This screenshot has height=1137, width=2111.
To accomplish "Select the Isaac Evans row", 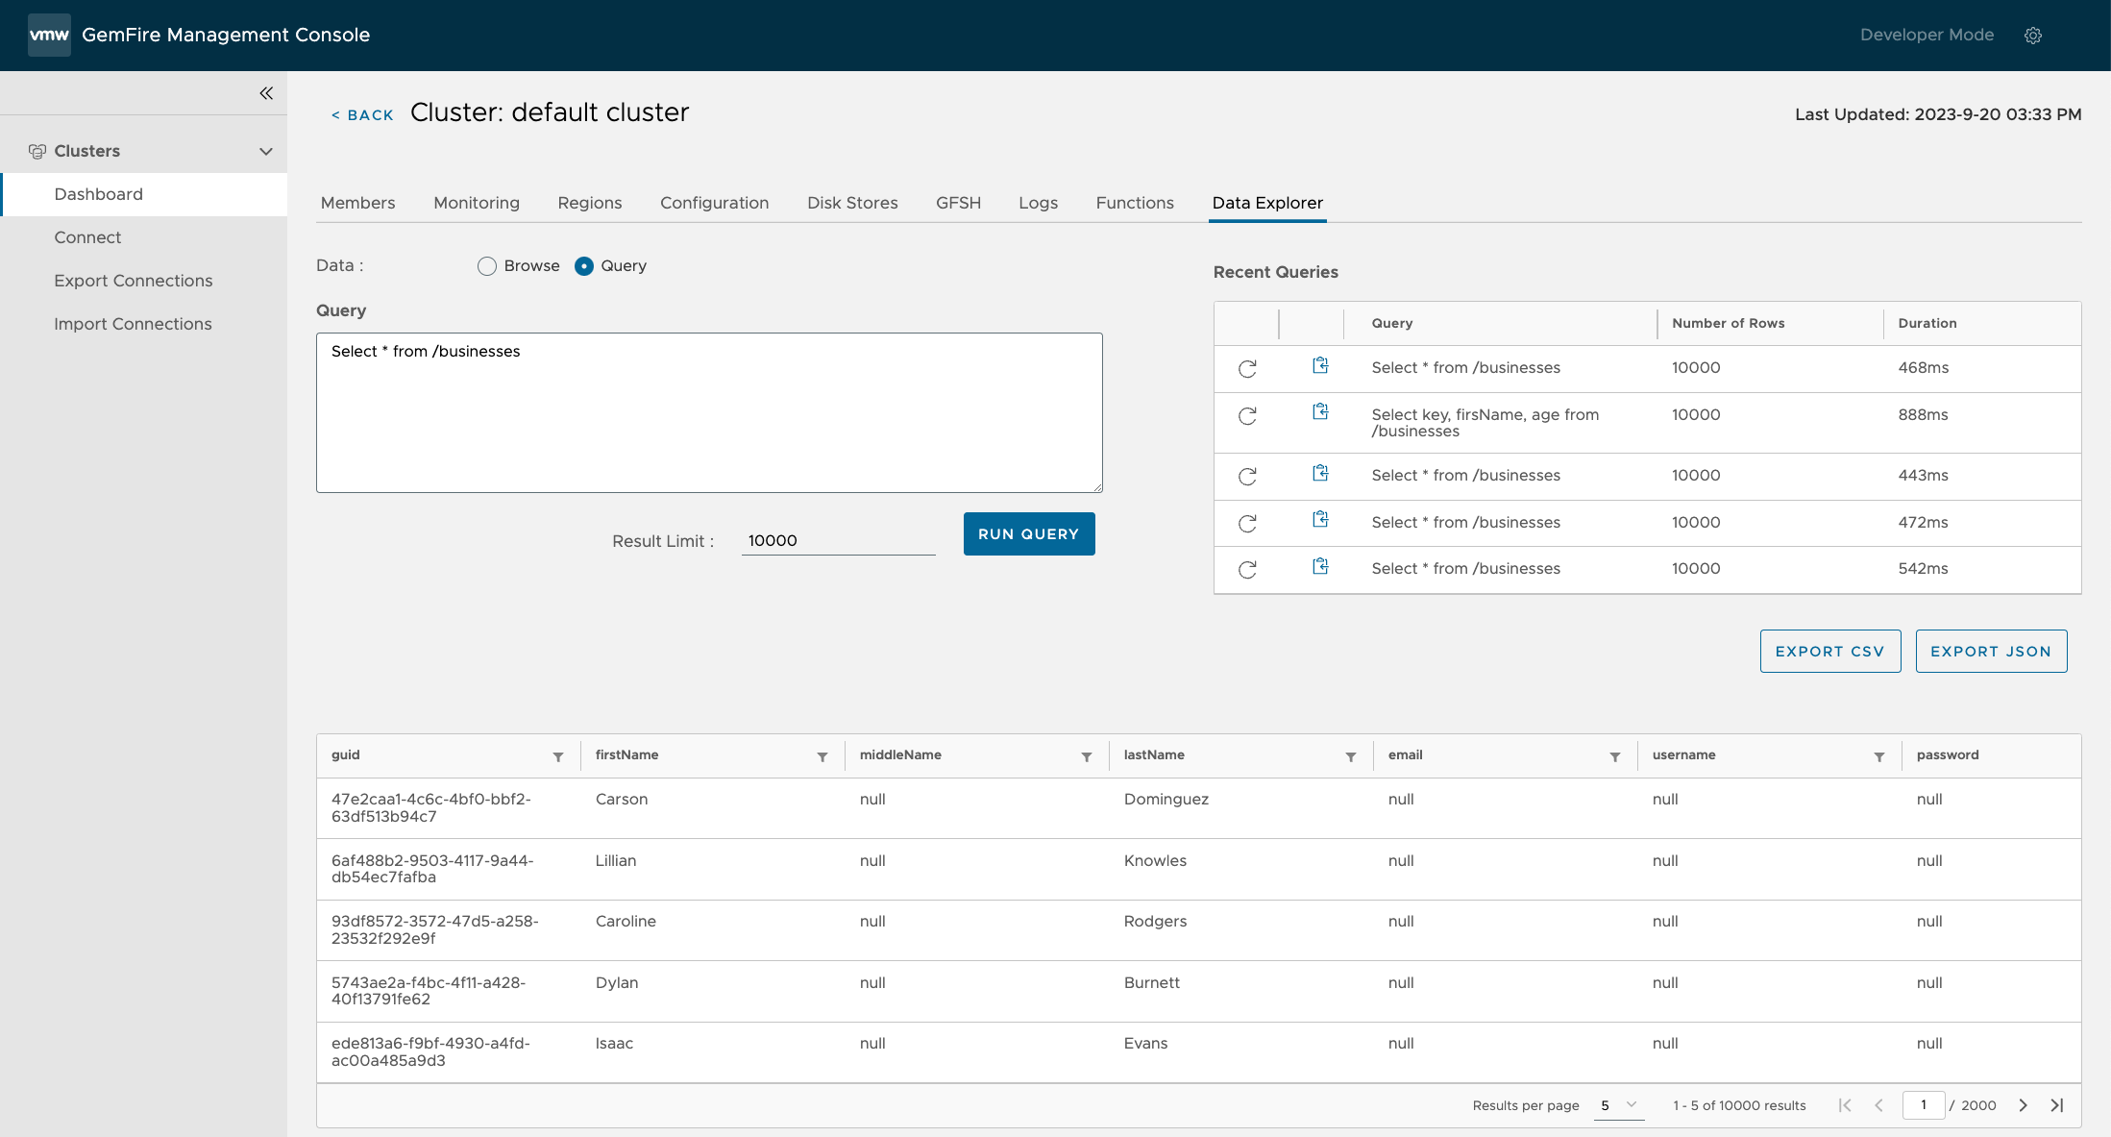I will click(x=1198, y=1052).
